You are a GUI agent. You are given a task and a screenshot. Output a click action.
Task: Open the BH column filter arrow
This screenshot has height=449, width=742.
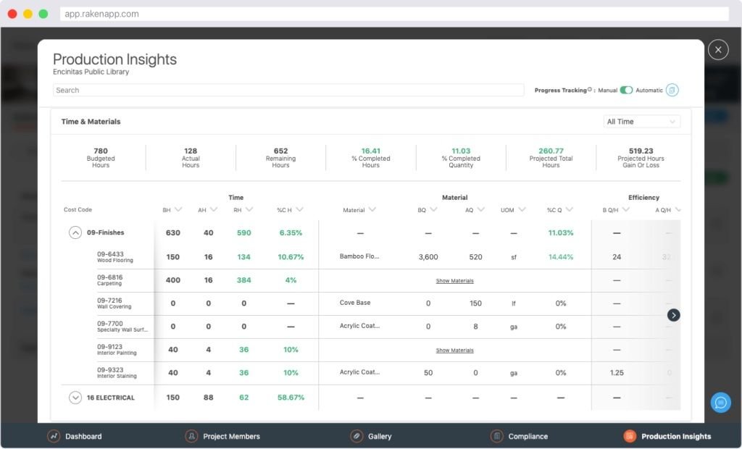click(178, 210)
